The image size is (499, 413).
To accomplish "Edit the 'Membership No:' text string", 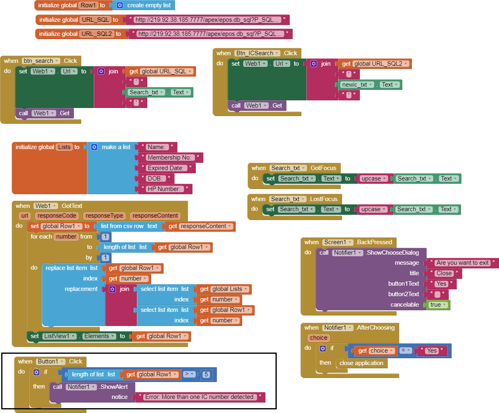I will tap(169, 158).
